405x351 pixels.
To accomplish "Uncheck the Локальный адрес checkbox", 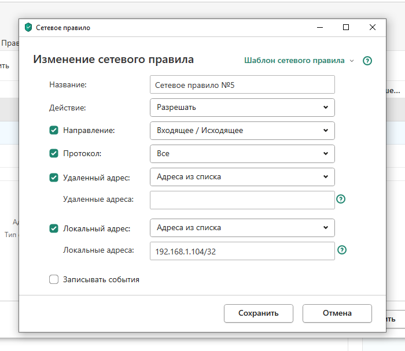I will [54, 228].
